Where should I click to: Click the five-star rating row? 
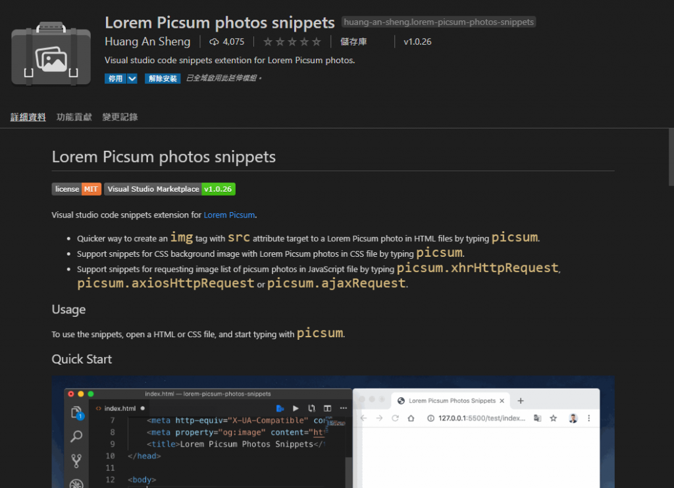pos(292,41)
